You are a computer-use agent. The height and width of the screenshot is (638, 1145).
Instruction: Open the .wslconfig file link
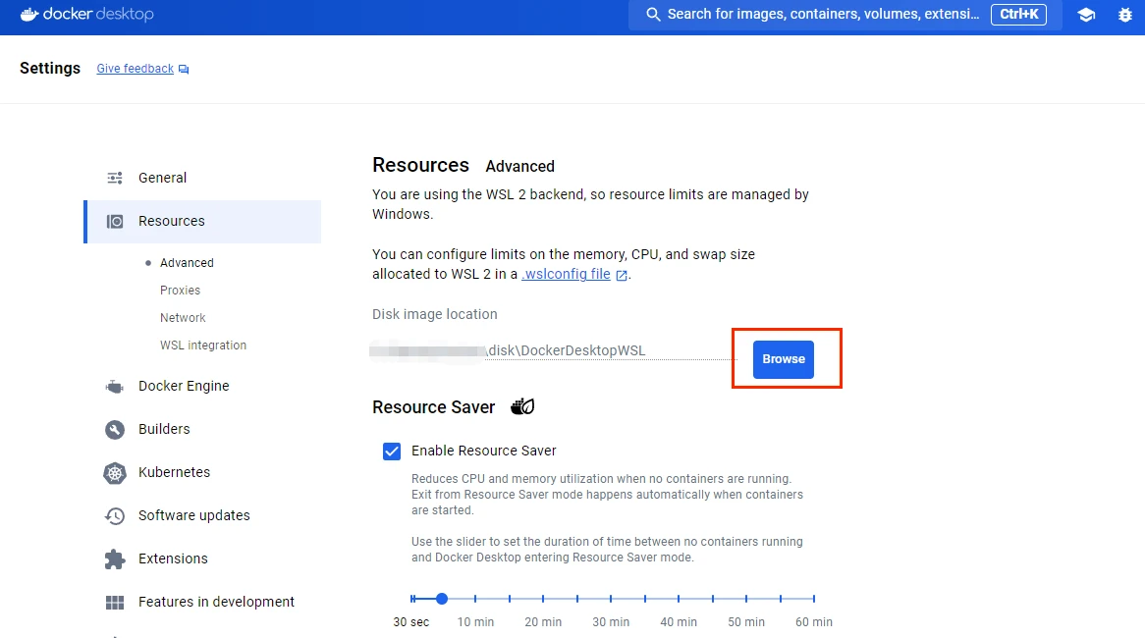pos(566,274)
